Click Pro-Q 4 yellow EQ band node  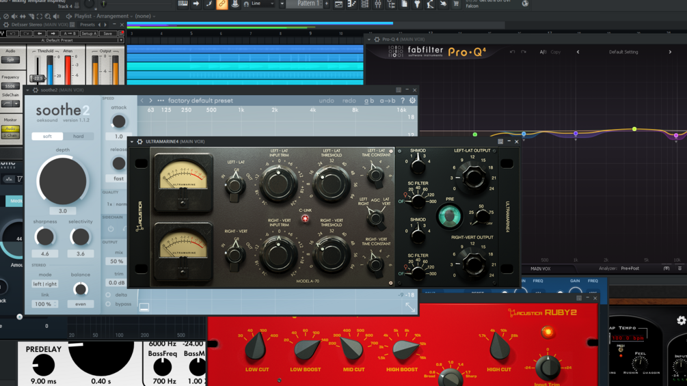[x=634, y=129]
